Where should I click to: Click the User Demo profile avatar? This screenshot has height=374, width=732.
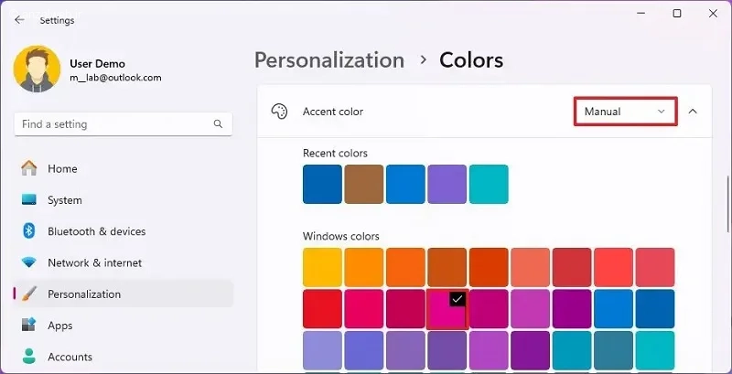click(x=37, y=69)
